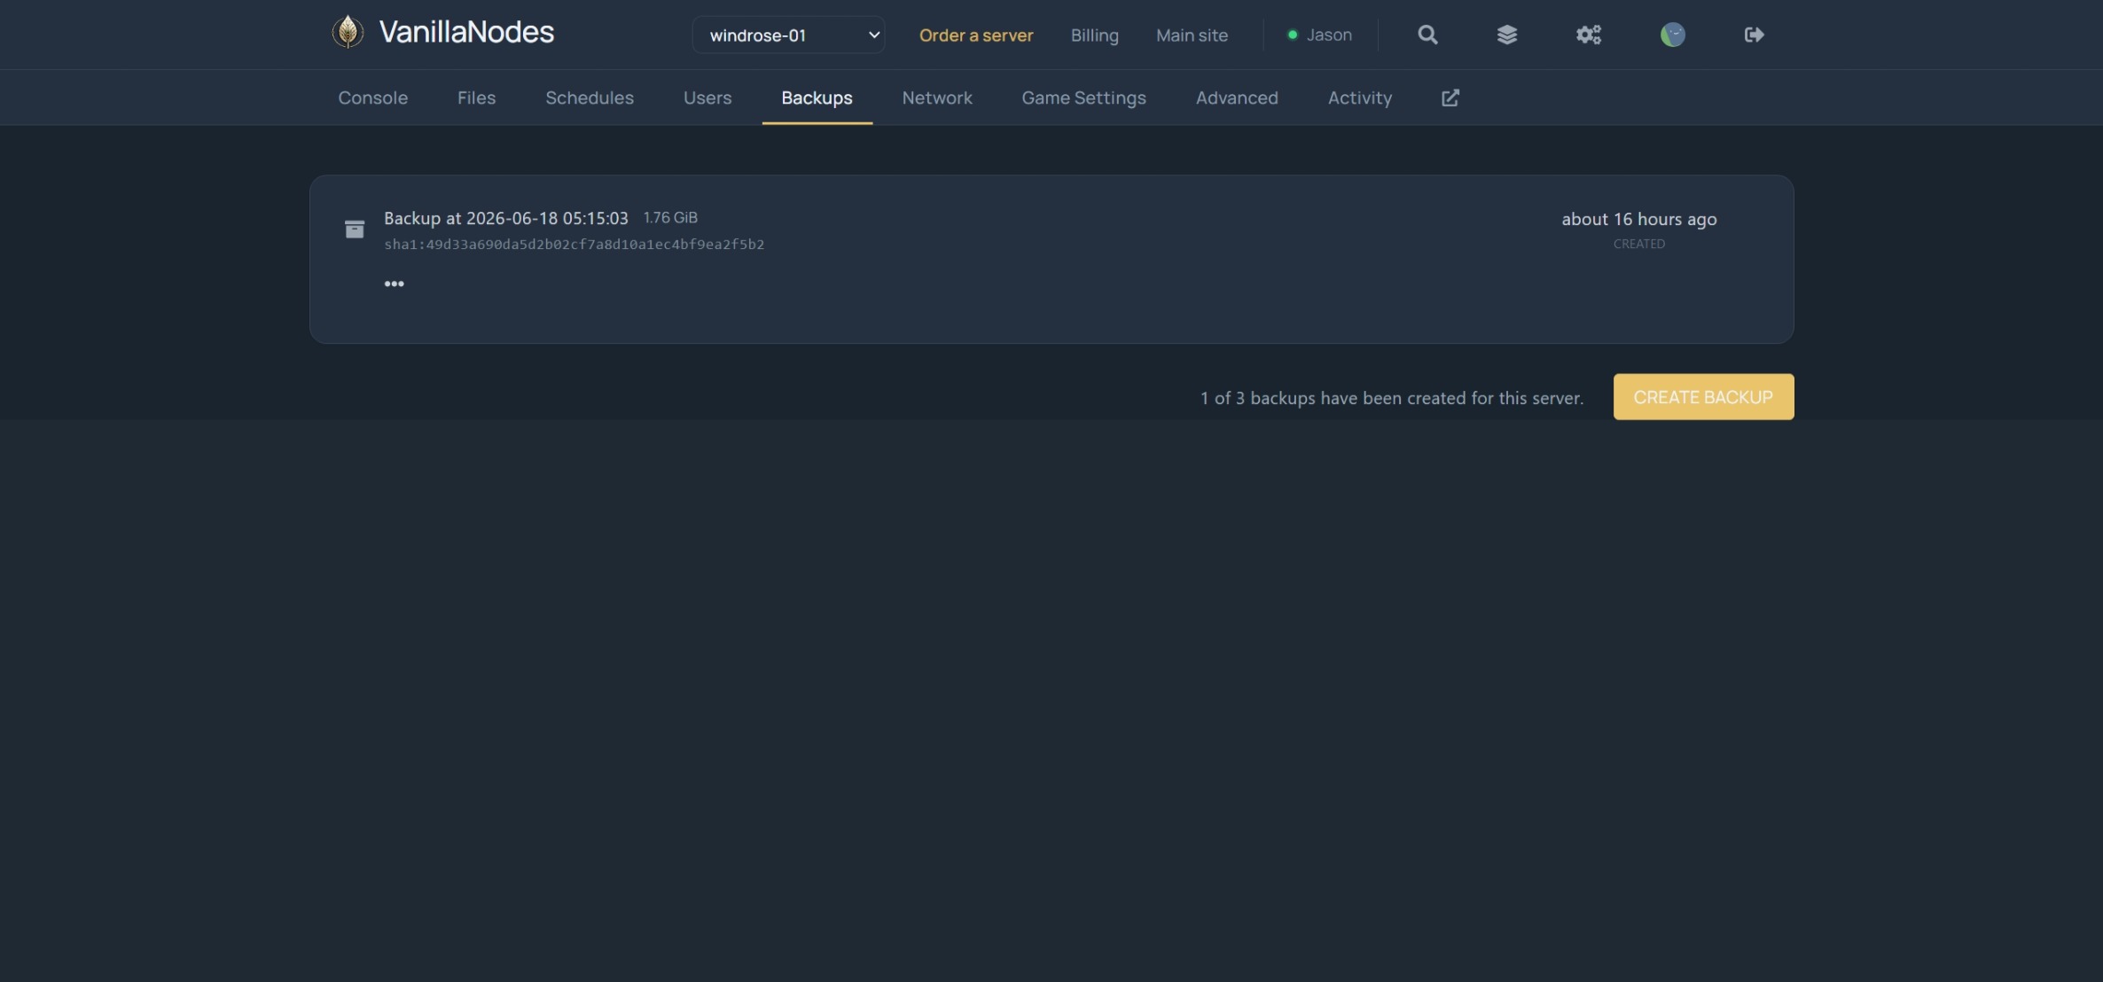Switch to the Console tab
Viewport: 2103px width, 982px height.
pyautogui.click(x=372, y=97)
